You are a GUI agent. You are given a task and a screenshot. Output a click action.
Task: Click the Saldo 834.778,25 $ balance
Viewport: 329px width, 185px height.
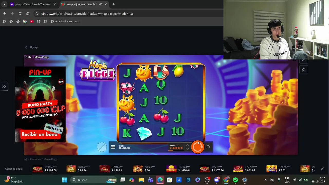click(x=125, y=147)
